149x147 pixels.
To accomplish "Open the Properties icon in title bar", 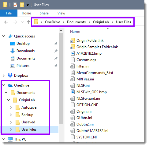I will click(x=15, y=5).
